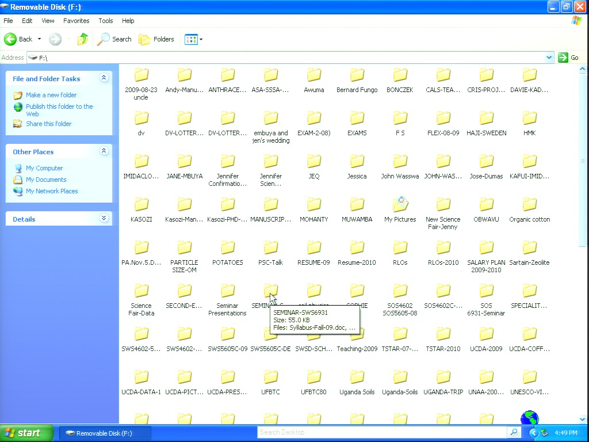Screen dimensions: 589x442
Task: Click the desktop search magnifier button
Action: [x=514, y=432]
